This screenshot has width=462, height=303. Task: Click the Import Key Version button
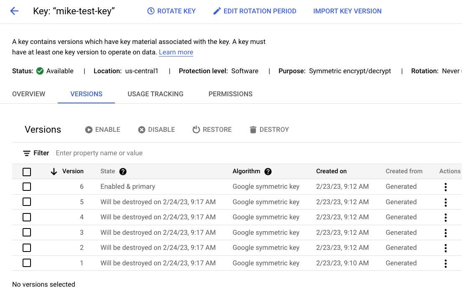347,11
